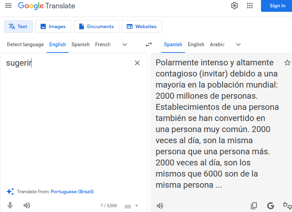Open the Settings gear
The width and height of the screenshot is (292, 212).
(x=235, y=6)
